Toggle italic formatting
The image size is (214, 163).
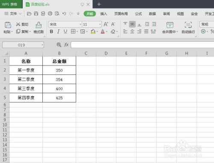(58, 31)
